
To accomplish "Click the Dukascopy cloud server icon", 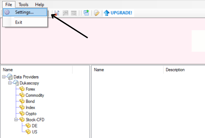I will tap(16, 83).
